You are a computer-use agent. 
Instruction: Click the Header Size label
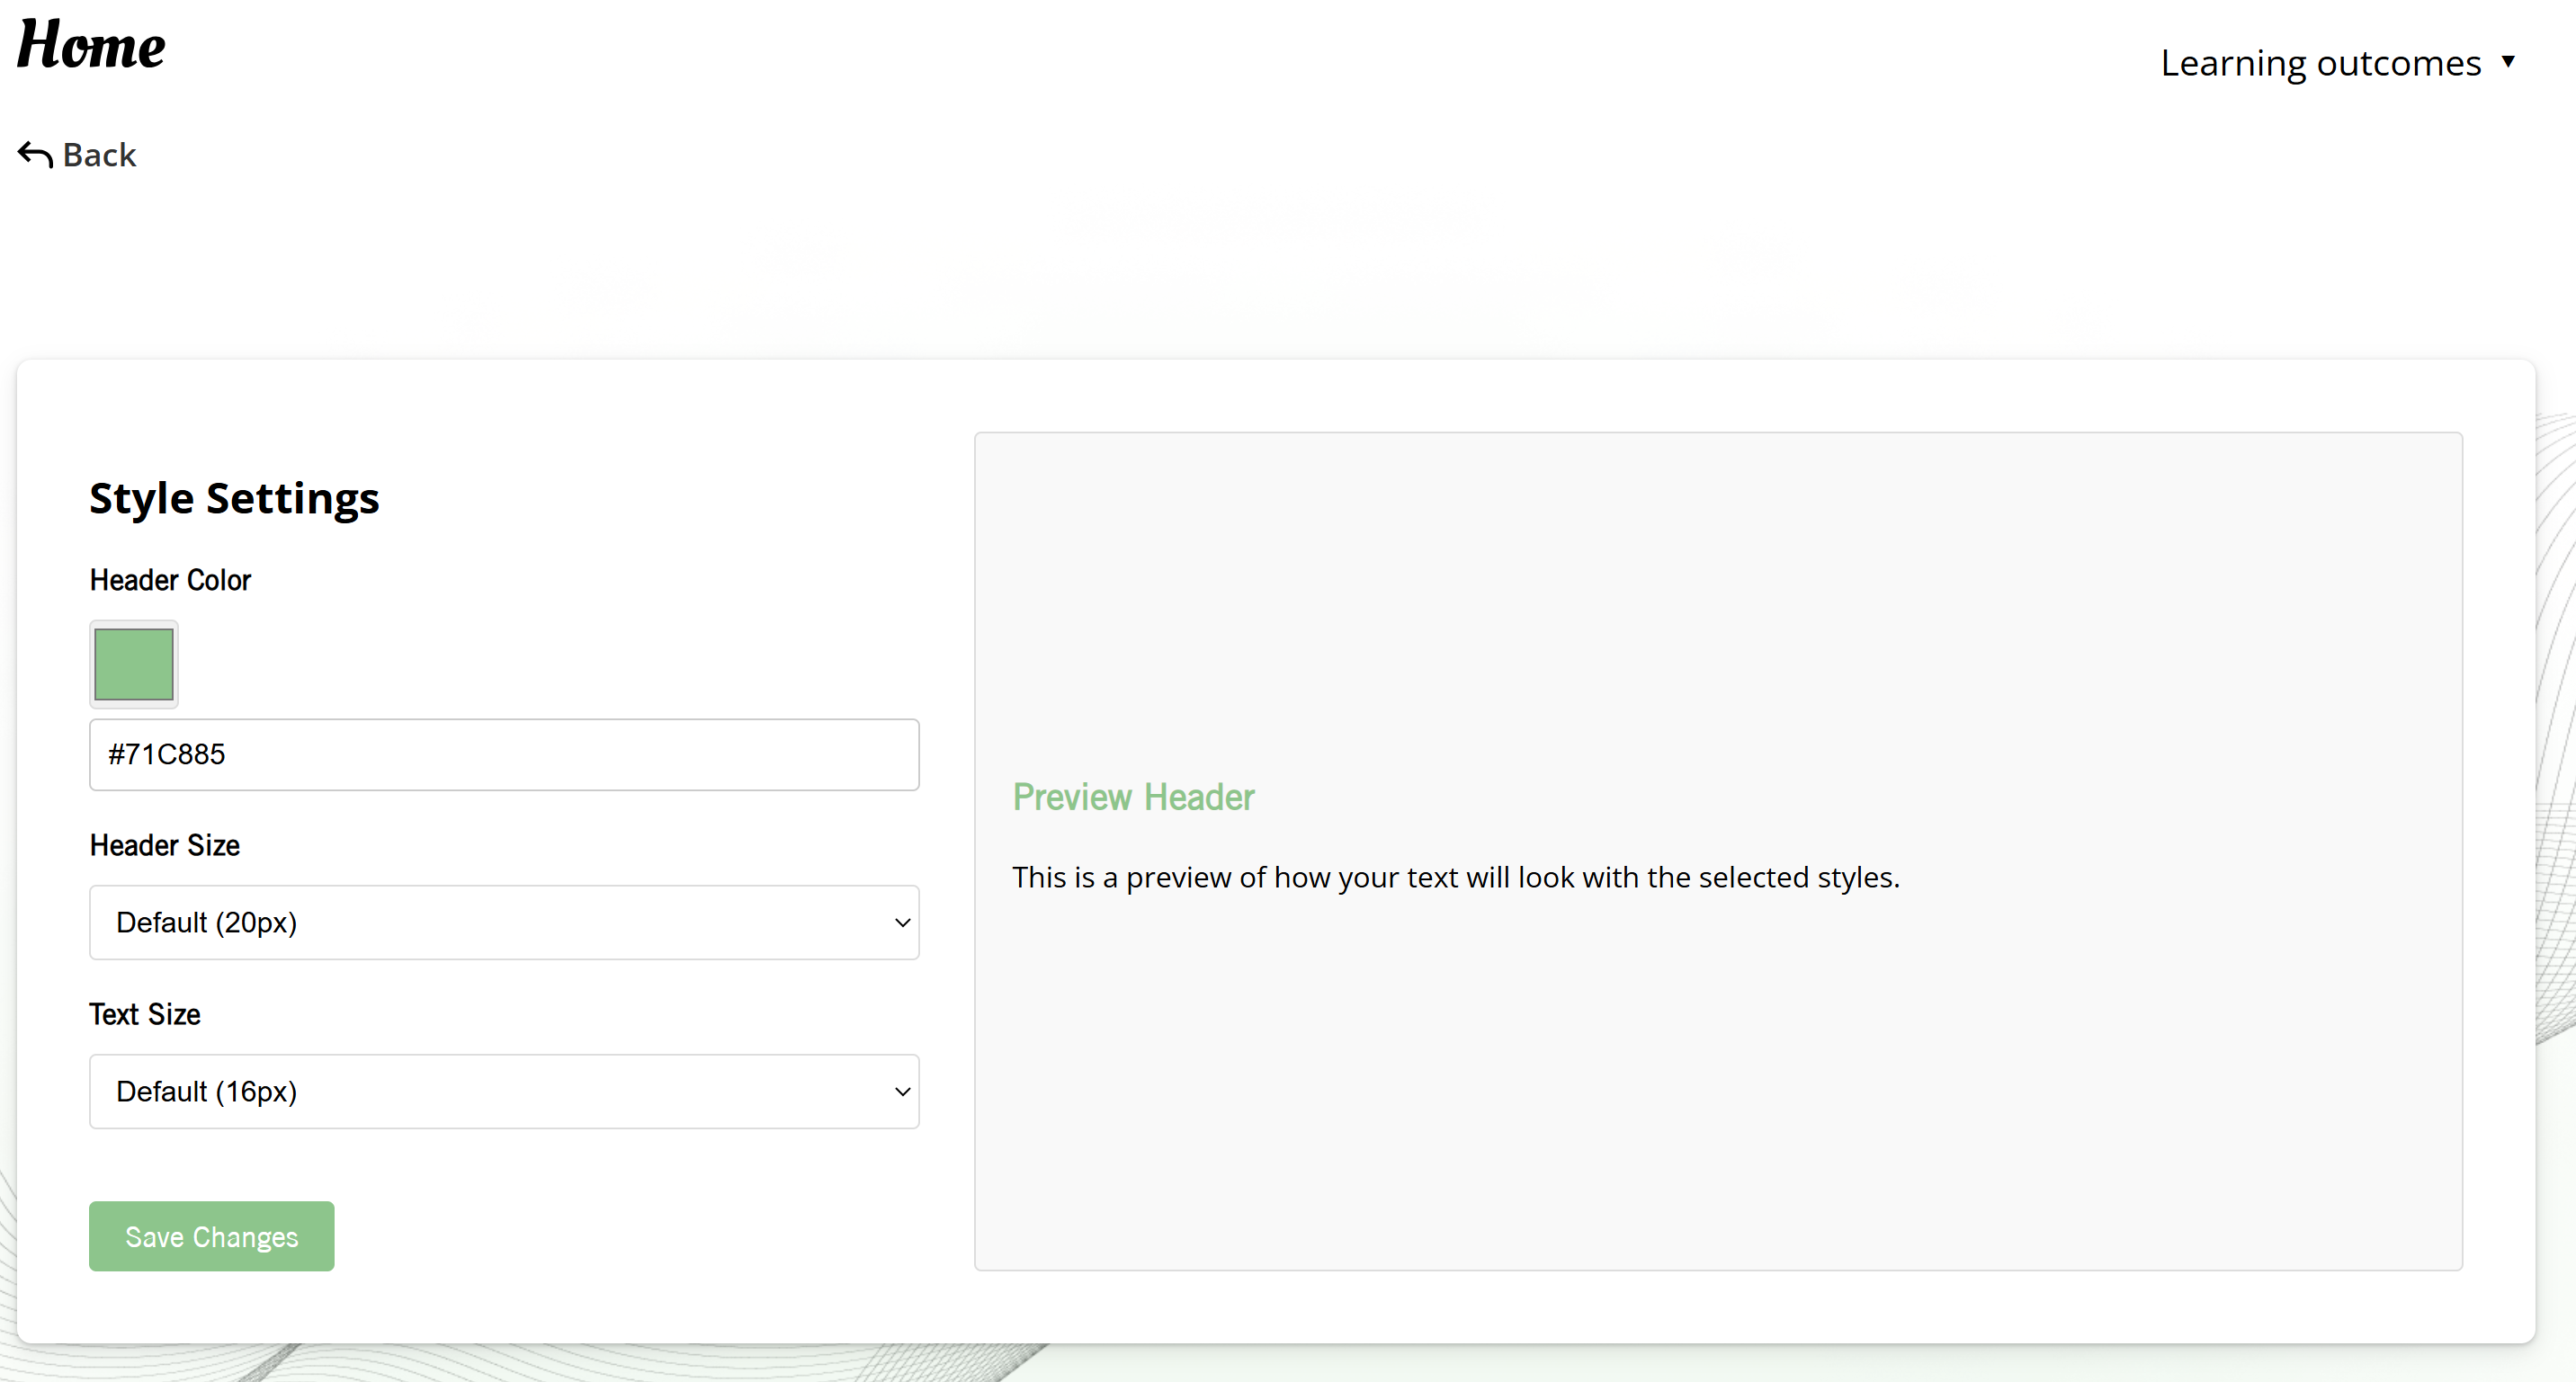tap(165, 845)
